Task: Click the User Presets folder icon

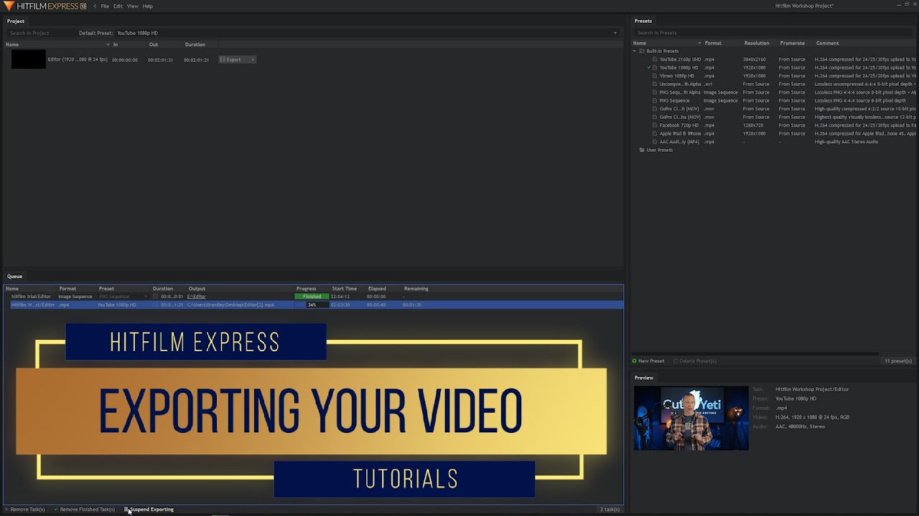Action: point(642,150)
